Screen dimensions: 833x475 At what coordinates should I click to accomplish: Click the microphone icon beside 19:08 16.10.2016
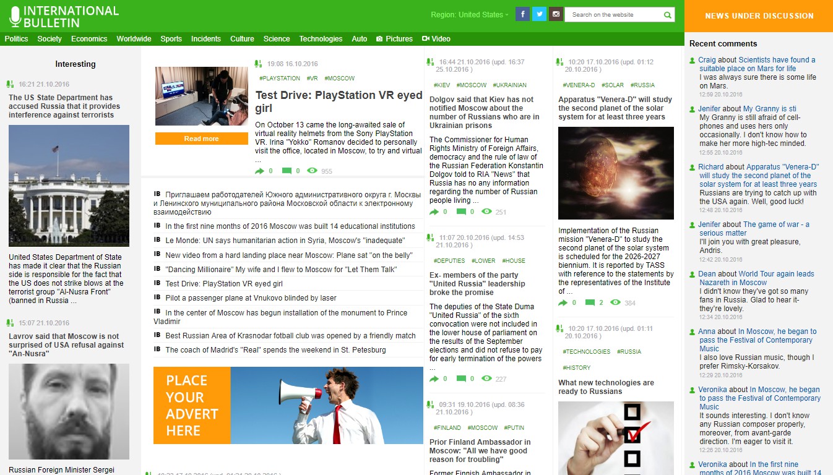(x=258, y=63)
